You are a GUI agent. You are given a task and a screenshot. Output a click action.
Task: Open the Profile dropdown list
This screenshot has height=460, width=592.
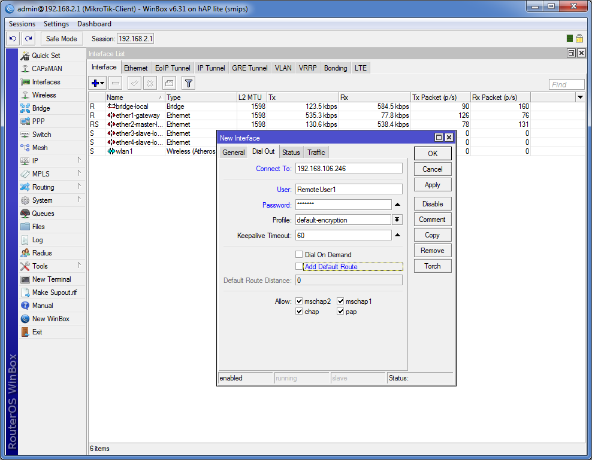[397, 220]
